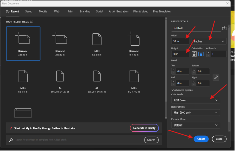Increase the Top bleed value
This screenshot has height=151, width=235.
[x=173, y=70]
